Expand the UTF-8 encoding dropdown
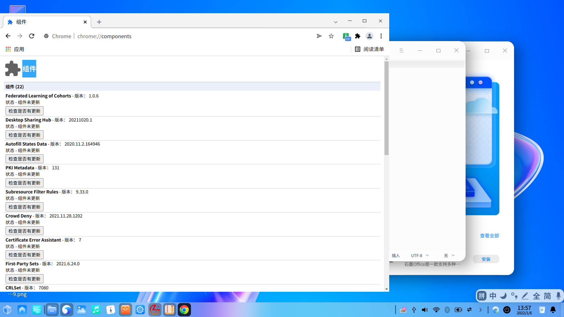 420,256
